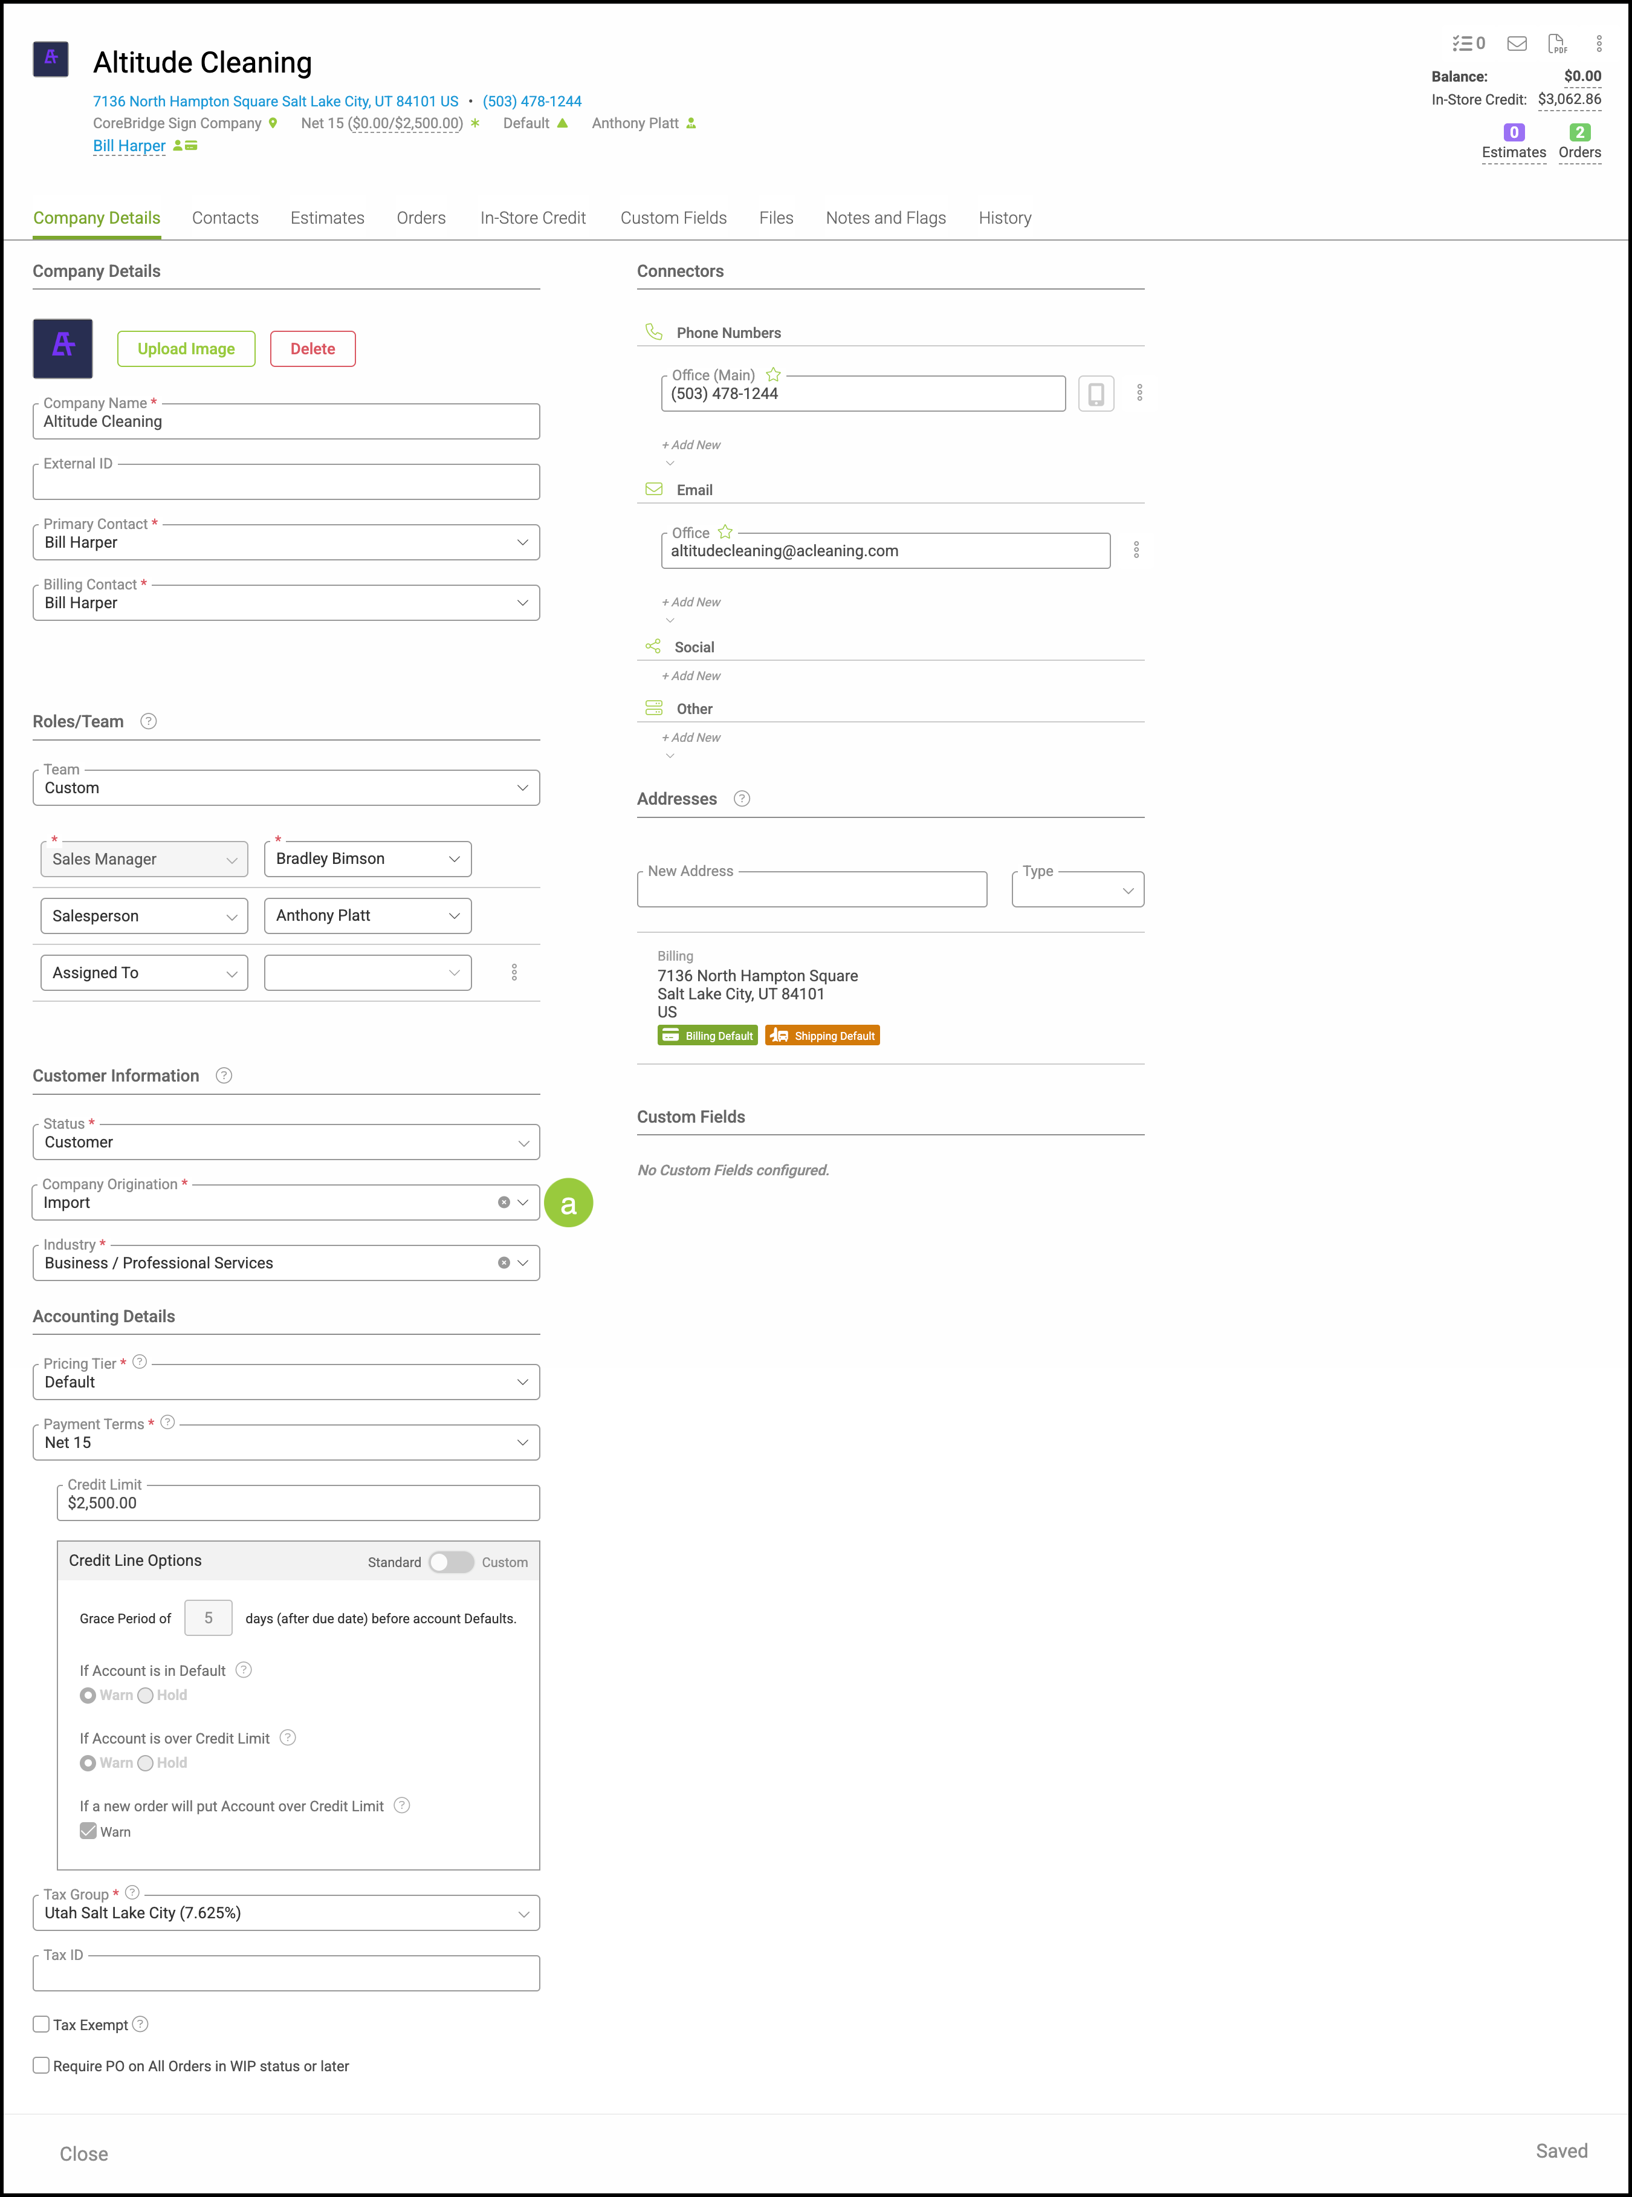Open the header three-dot more options menu
Image resolution: width=1632 pixels, height=2197 pixels.
click(1598, 44)
